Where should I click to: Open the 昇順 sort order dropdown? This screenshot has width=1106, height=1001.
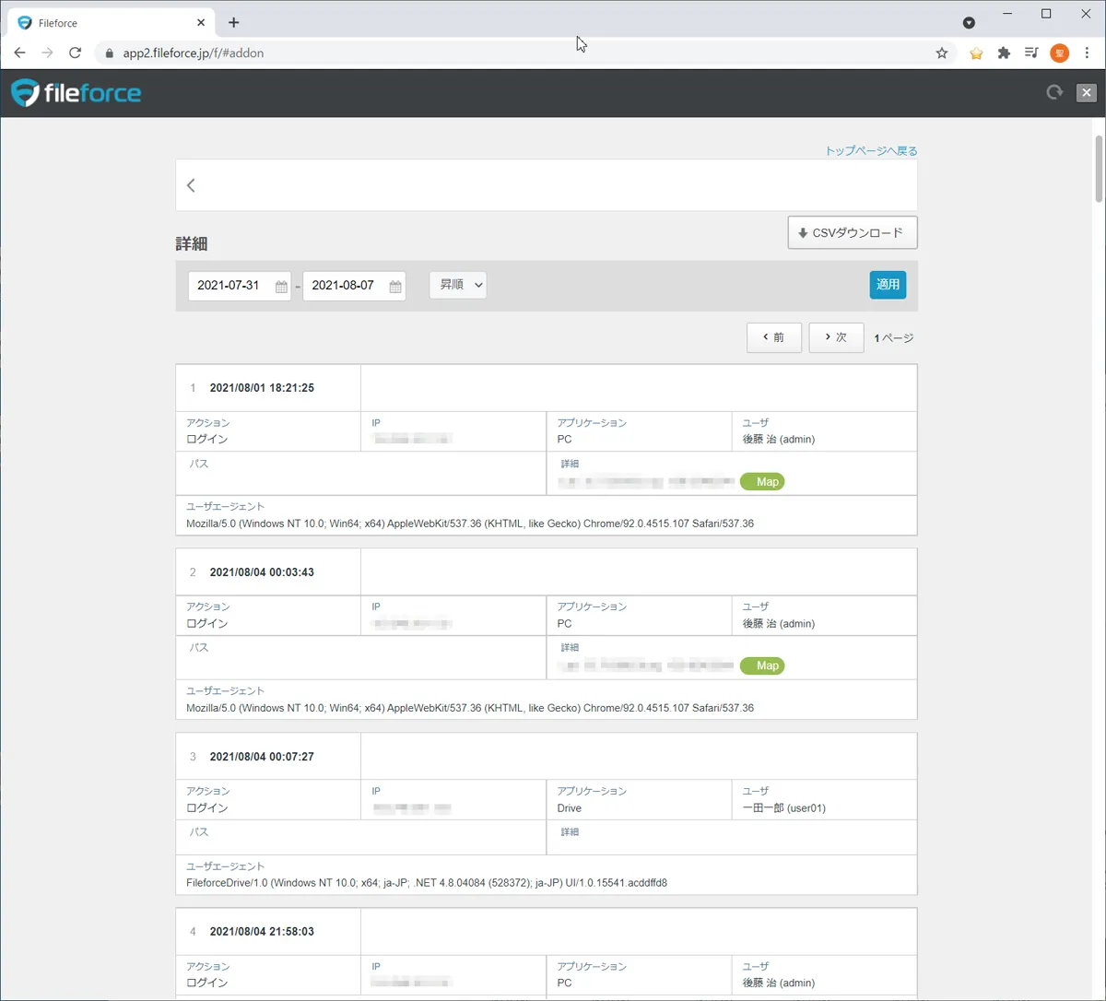pos(458,285)
